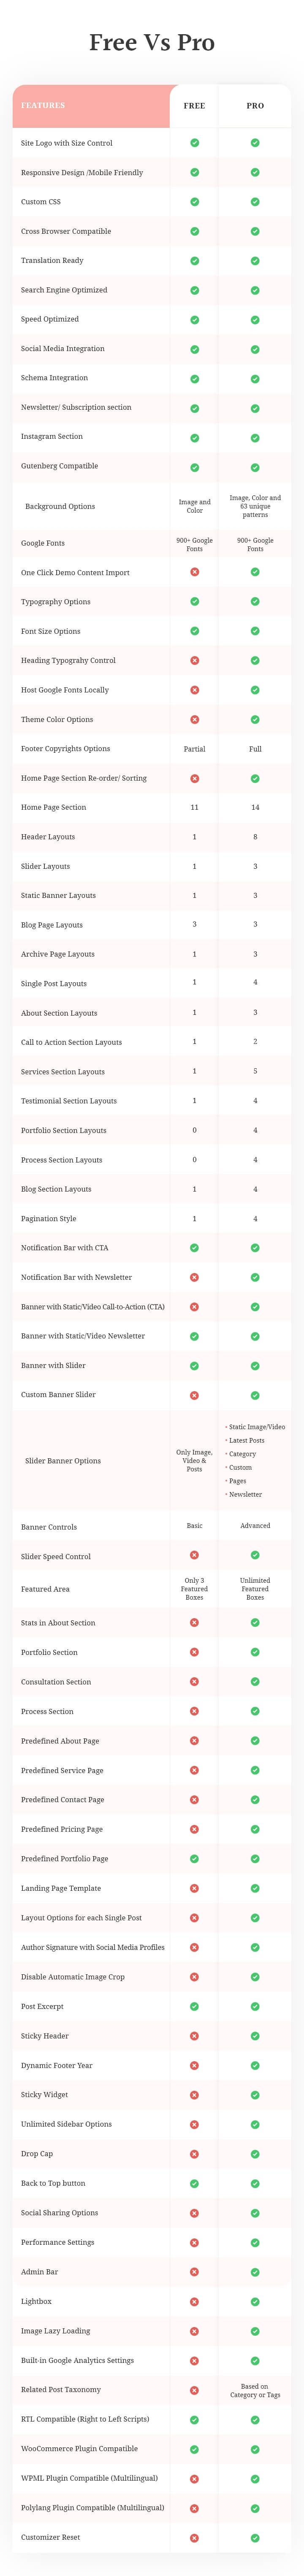Click the Free red cross for Theme Color Options
Viewport: 304px width, 2576px height.
[x=194, y=719]
